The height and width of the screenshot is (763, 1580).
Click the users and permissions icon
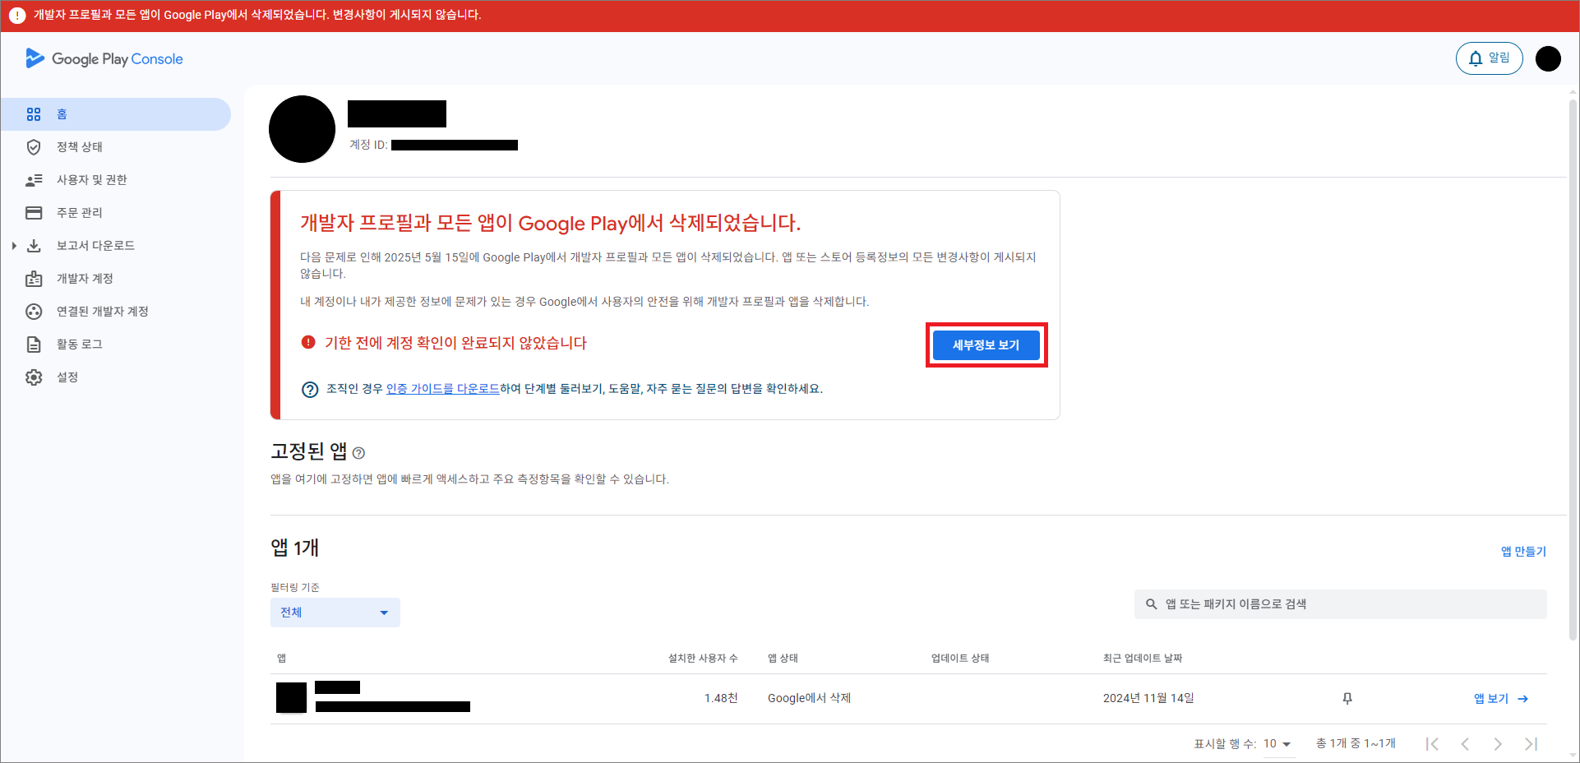[34, 180]
